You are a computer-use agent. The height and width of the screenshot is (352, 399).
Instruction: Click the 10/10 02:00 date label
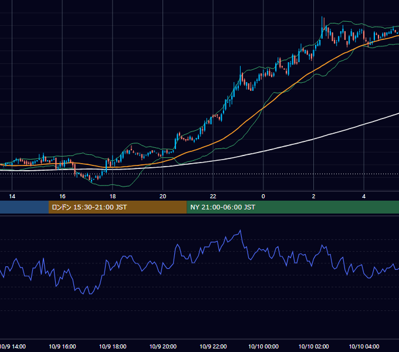[313, 346]
